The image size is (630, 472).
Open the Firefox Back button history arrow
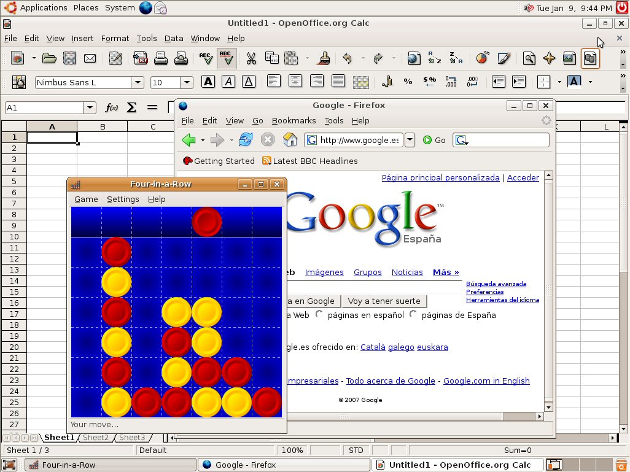click(x=203, y=140)
